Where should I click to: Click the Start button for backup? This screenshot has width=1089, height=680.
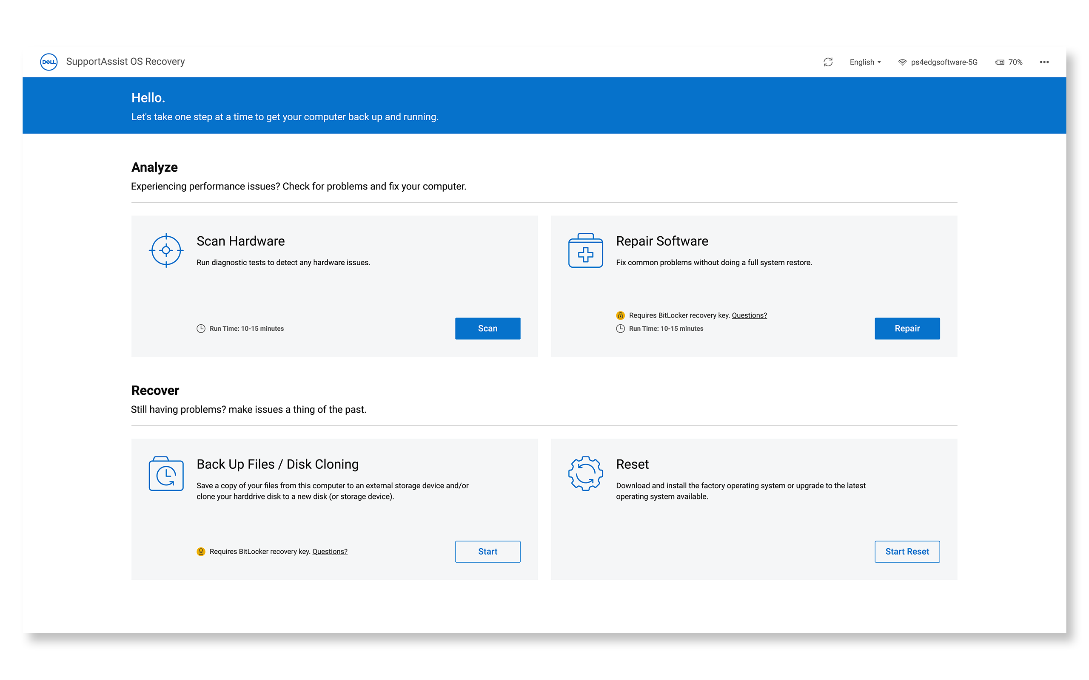tap(488, 551)
